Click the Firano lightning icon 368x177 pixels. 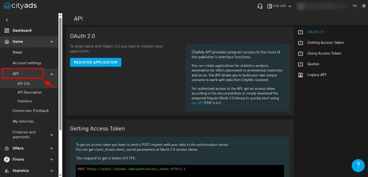pos(7,159)
